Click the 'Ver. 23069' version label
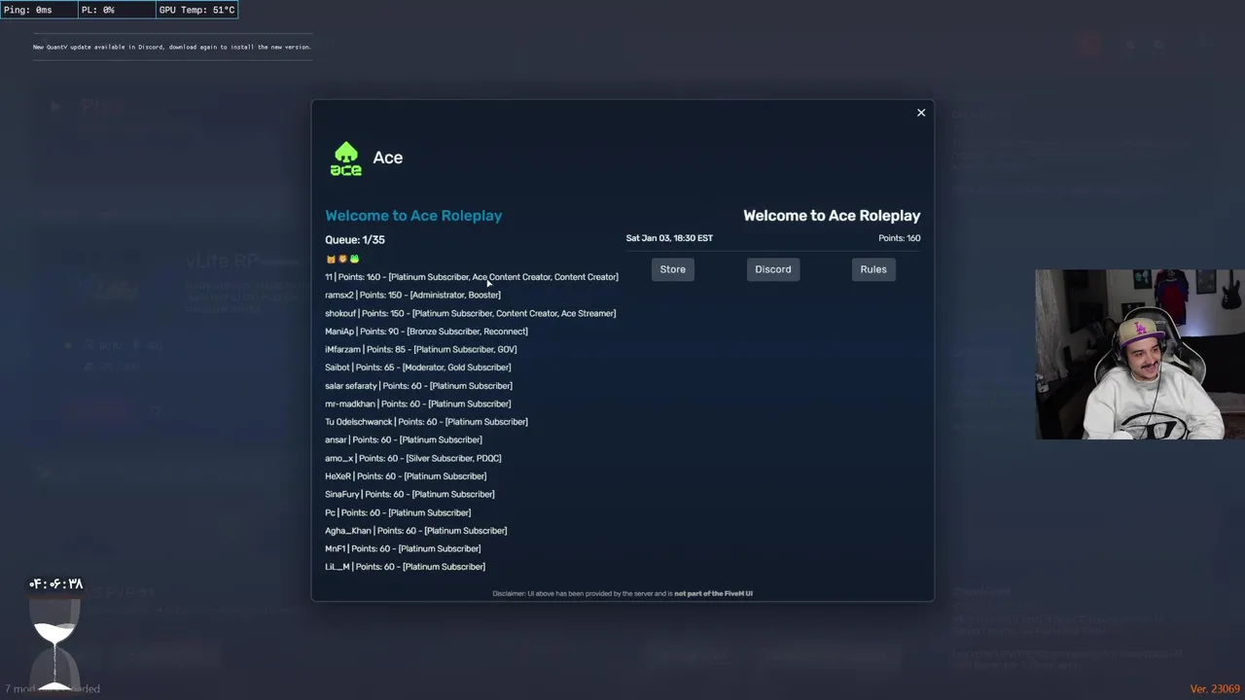The width and height of the screenshot is (1245, 700). pos(1215,688)
